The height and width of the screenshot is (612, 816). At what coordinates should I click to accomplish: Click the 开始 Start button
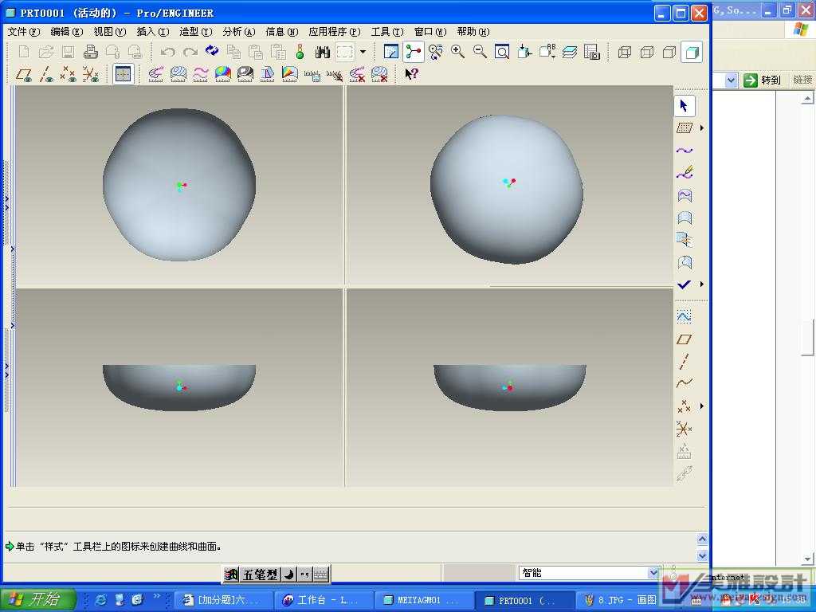click(38, 600)
